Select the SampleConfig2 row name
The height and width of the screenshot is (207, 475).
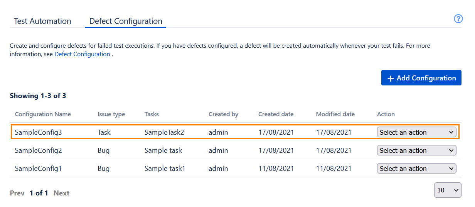coord(38,150)
